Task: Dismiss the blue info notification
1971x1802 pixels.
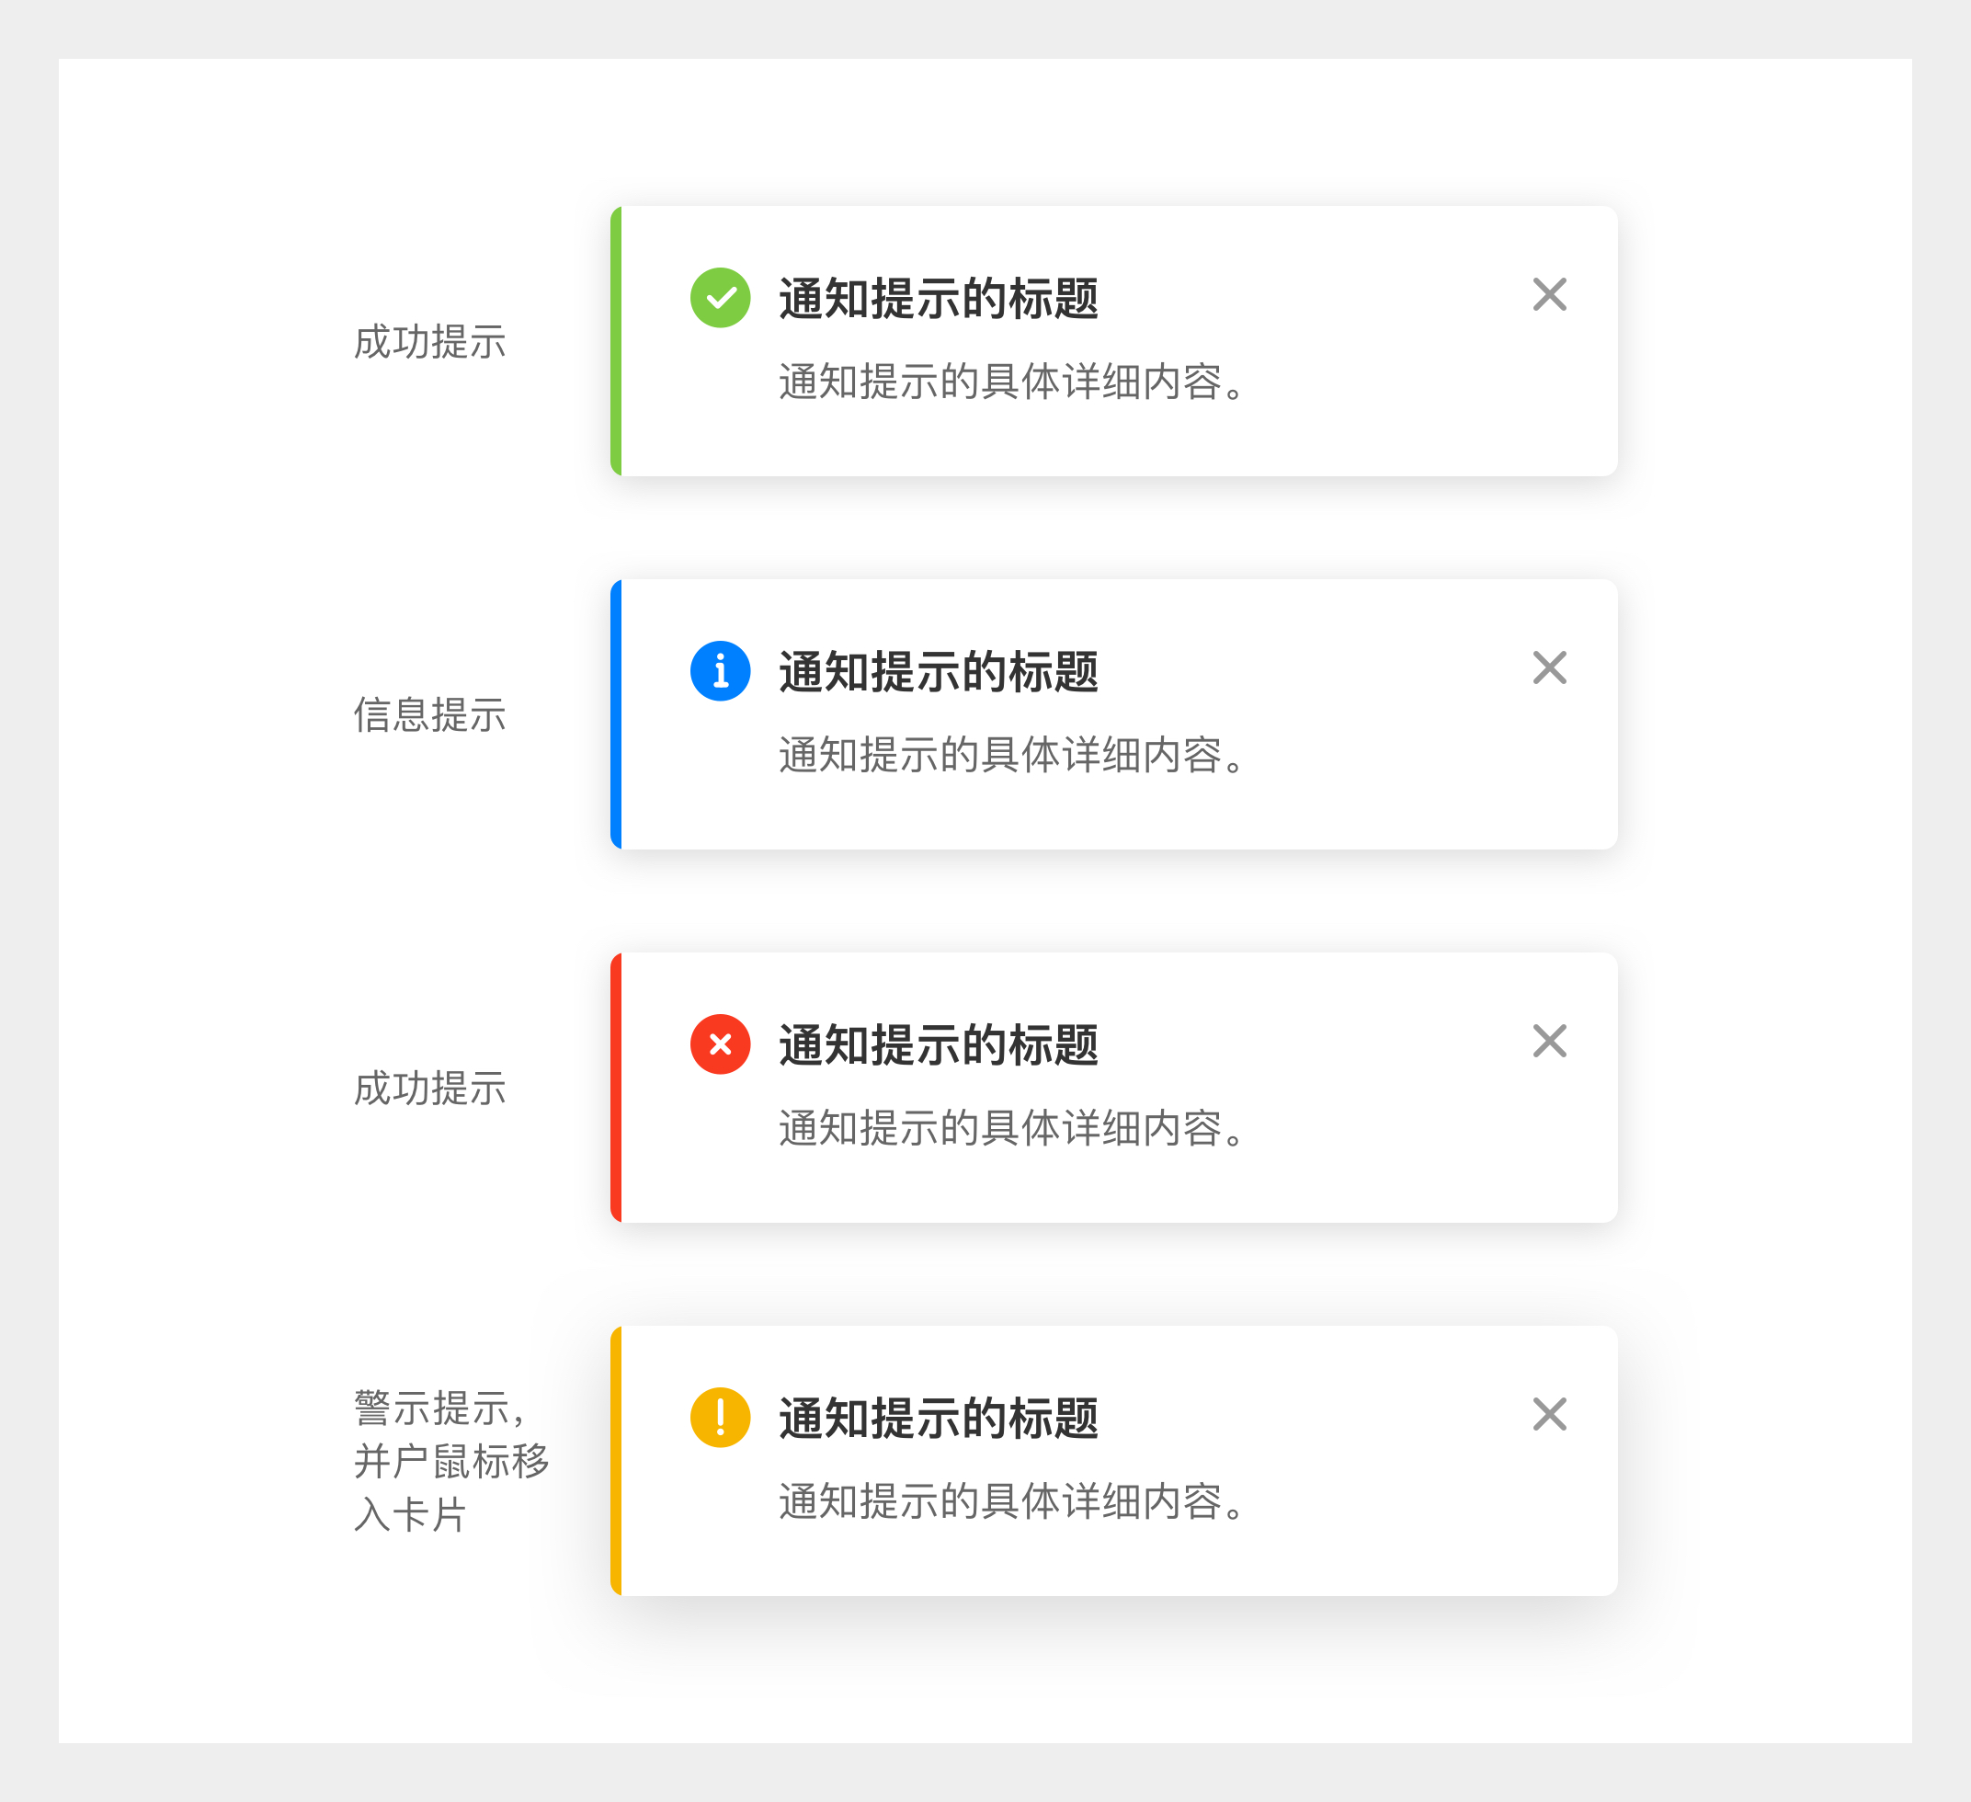Action: pyautogui.click(x=1549, y=667)
